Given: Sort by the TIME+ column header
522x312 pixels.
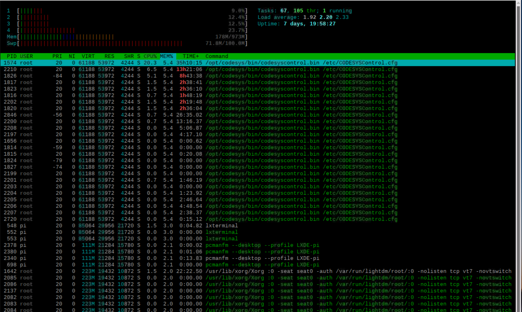Looking at the screenshot, I should coord(191,56).
